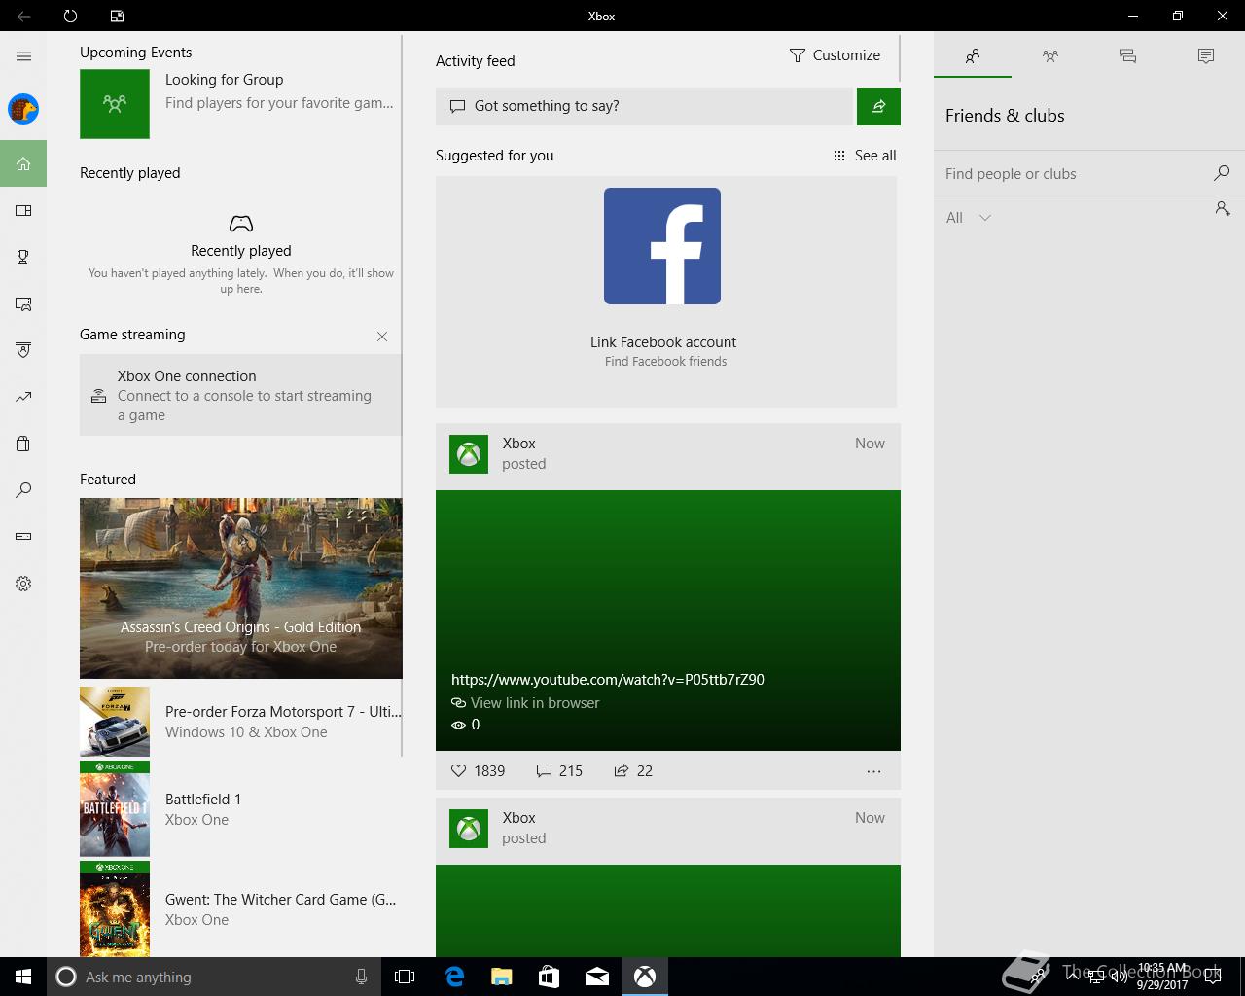Click 'Looking for Group' event title
This screenshot has width=1245, height=996.
point(224,80)
